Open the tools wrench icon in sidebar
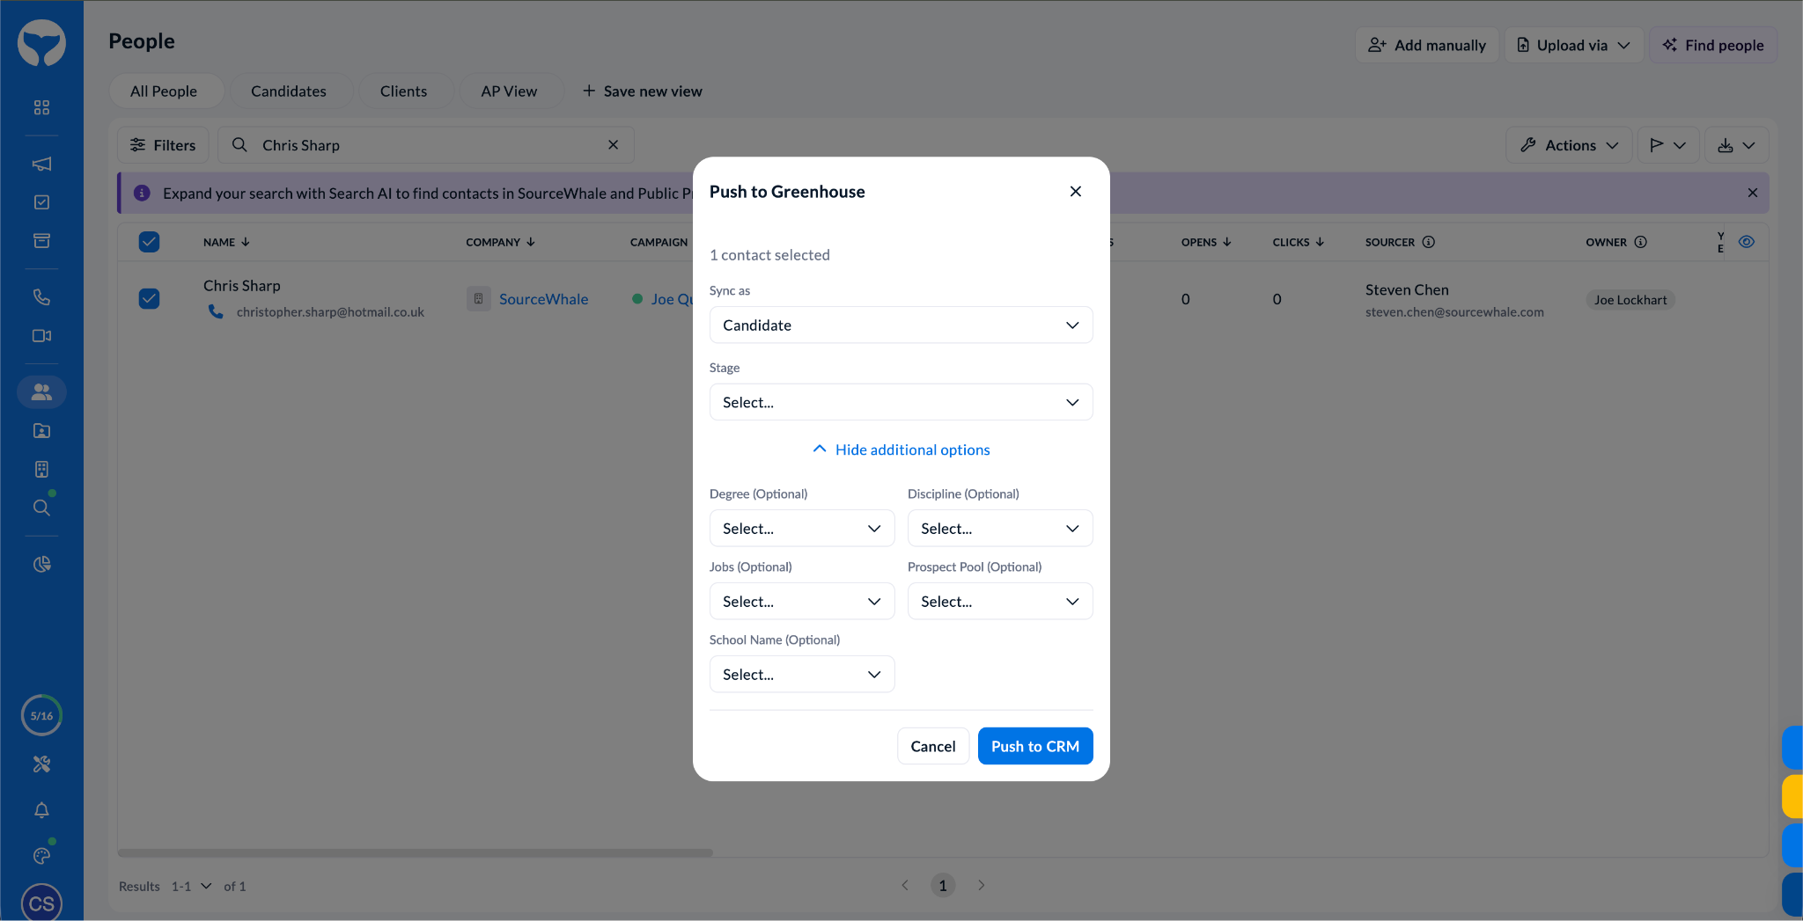Viewport: 1803px width, 921px height. click(41, 764)
